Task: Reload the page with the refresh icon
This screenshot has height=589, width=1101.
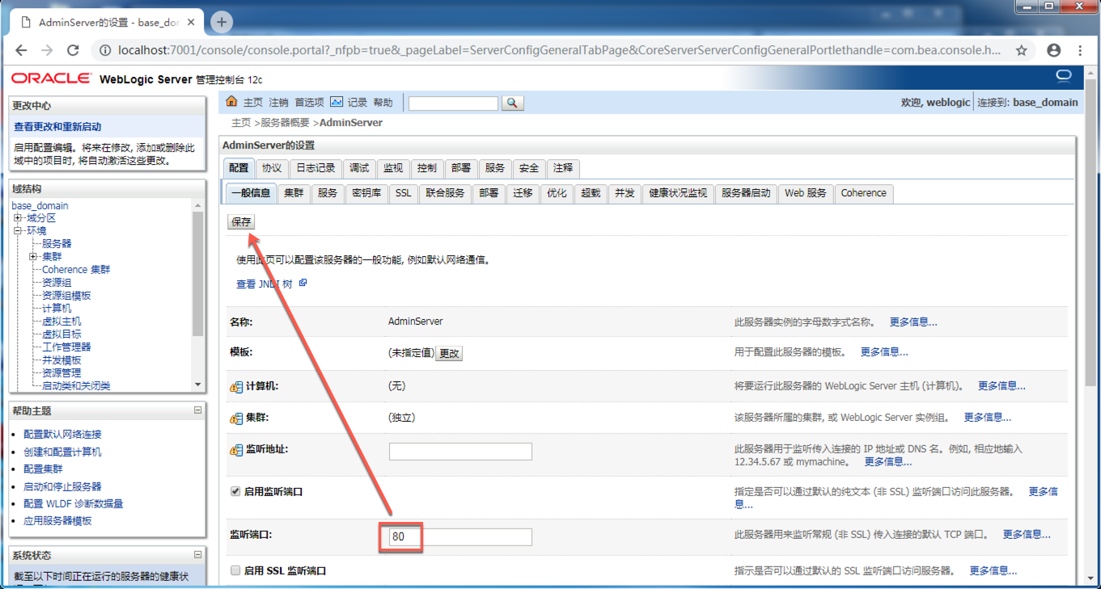Action: coord(73,50)
